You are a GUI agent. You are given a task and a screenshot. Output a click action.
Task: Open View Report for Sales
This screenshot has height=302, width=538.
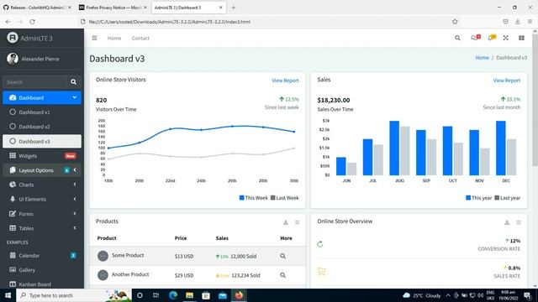pos(506,81)
